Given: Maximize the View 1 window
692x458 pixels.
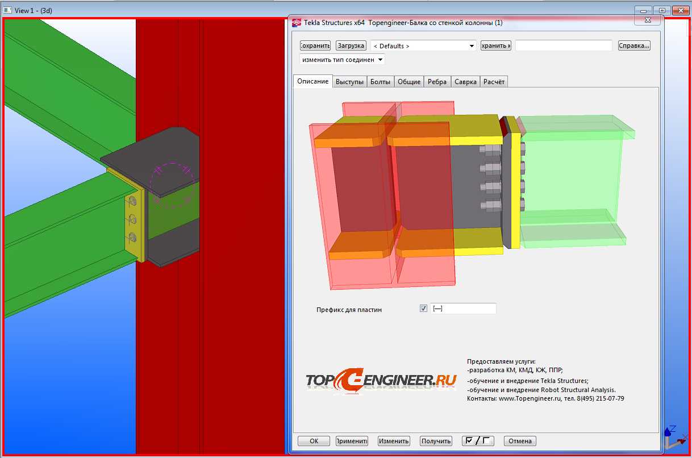Looking at the screenshot, I should tap(662, 10).
